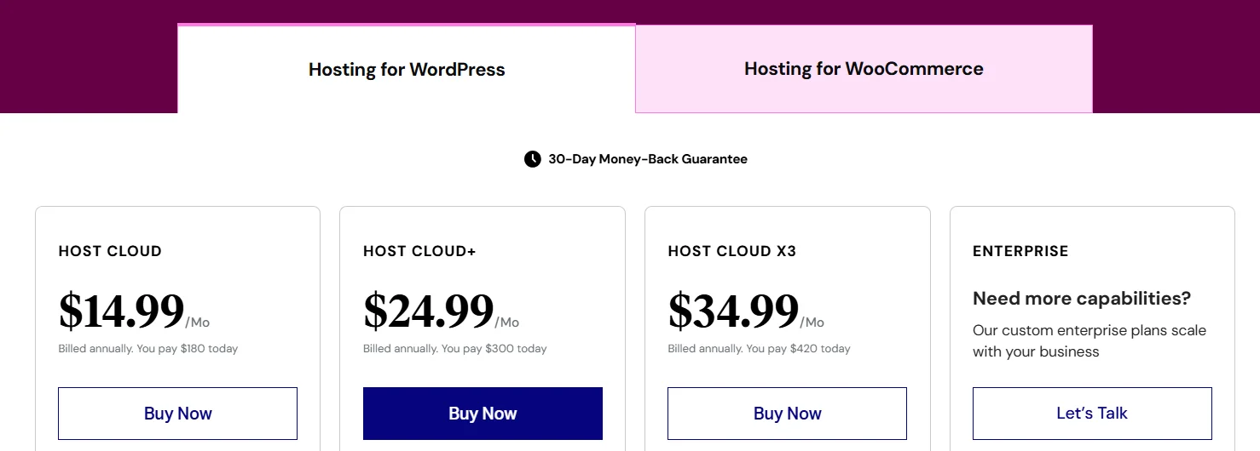Click the Let's Talk enterprise button
Image resolution: width=1260 pixels, height=451 pixels.
pyautogui.click(x=1091, y=414)
